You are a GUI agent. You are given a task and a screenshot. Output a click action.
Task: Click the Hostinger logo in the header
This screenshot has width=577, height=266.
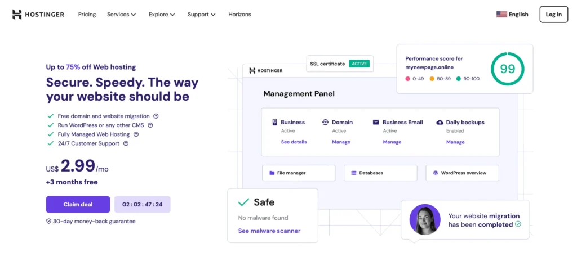pos(38,14)
